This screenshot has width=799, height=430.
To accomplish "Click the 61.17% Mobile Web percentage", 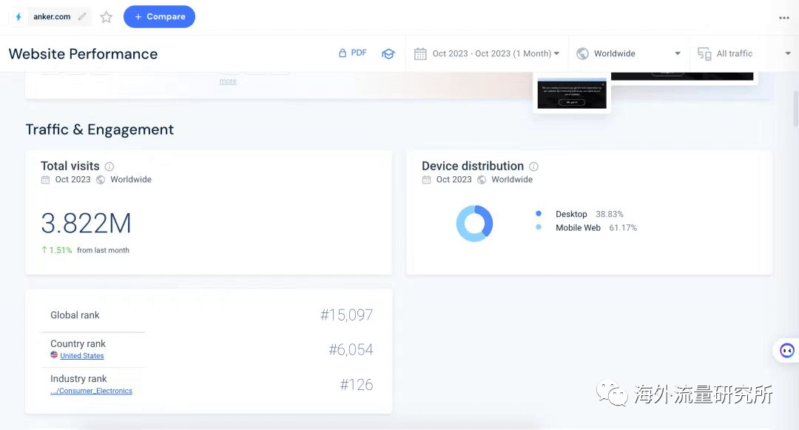I will [x=623, y=228].
